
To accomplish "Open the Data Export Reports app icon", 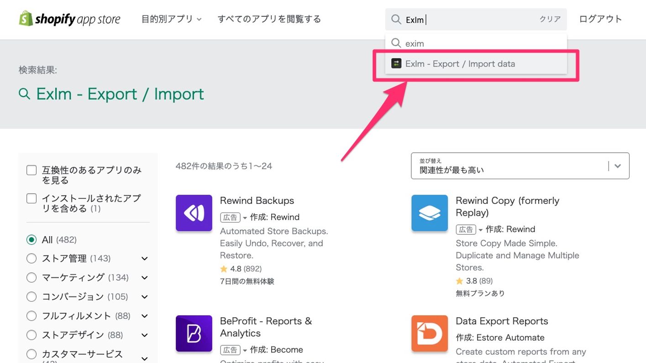I will point(430,333).
